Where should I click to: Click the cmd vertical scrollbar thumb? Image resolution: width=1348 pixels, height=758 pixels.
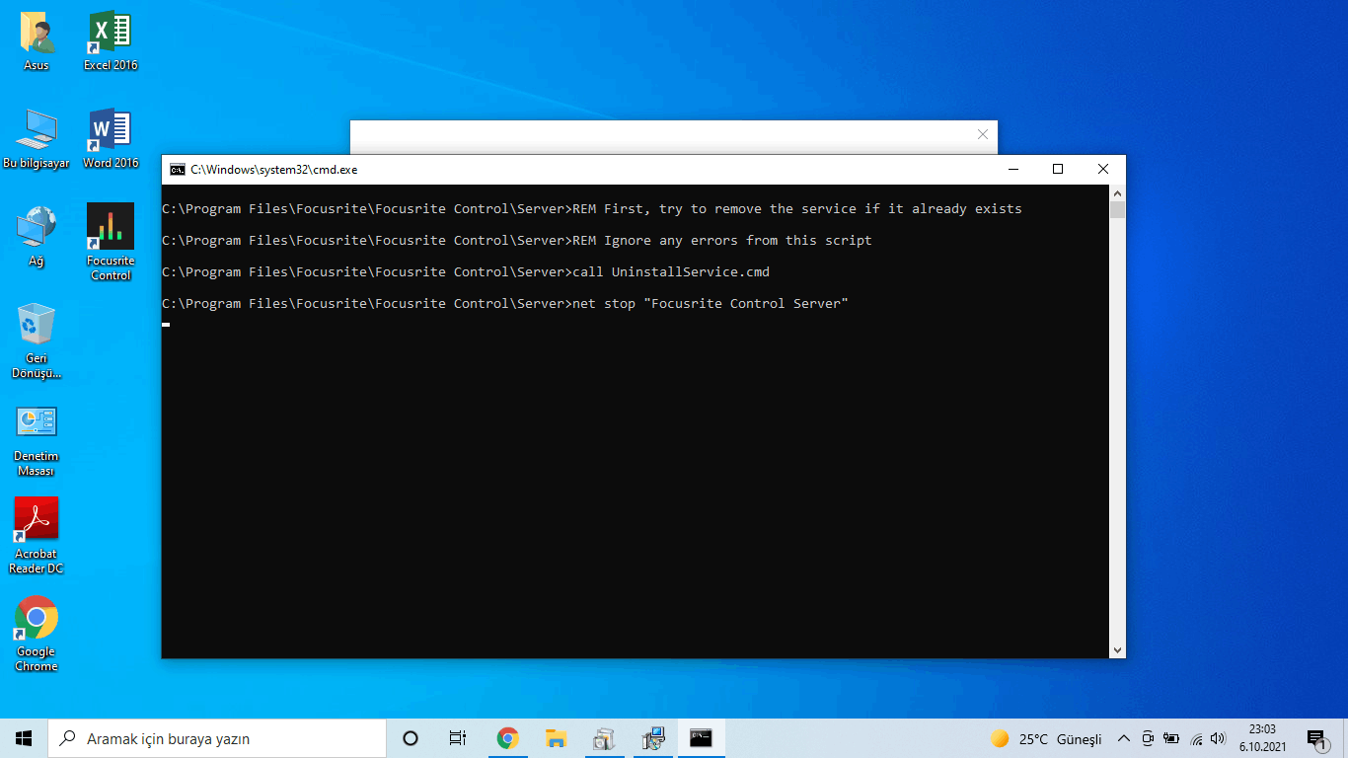point(1117,210)
